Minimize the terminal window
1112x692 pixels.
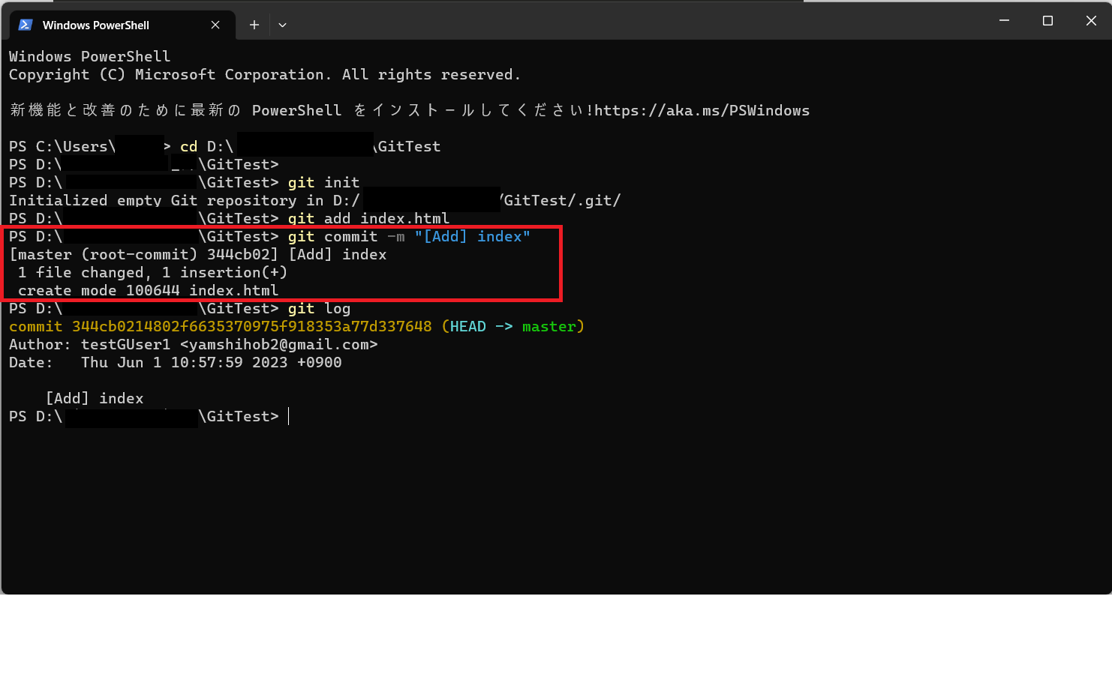(1004, 20)
